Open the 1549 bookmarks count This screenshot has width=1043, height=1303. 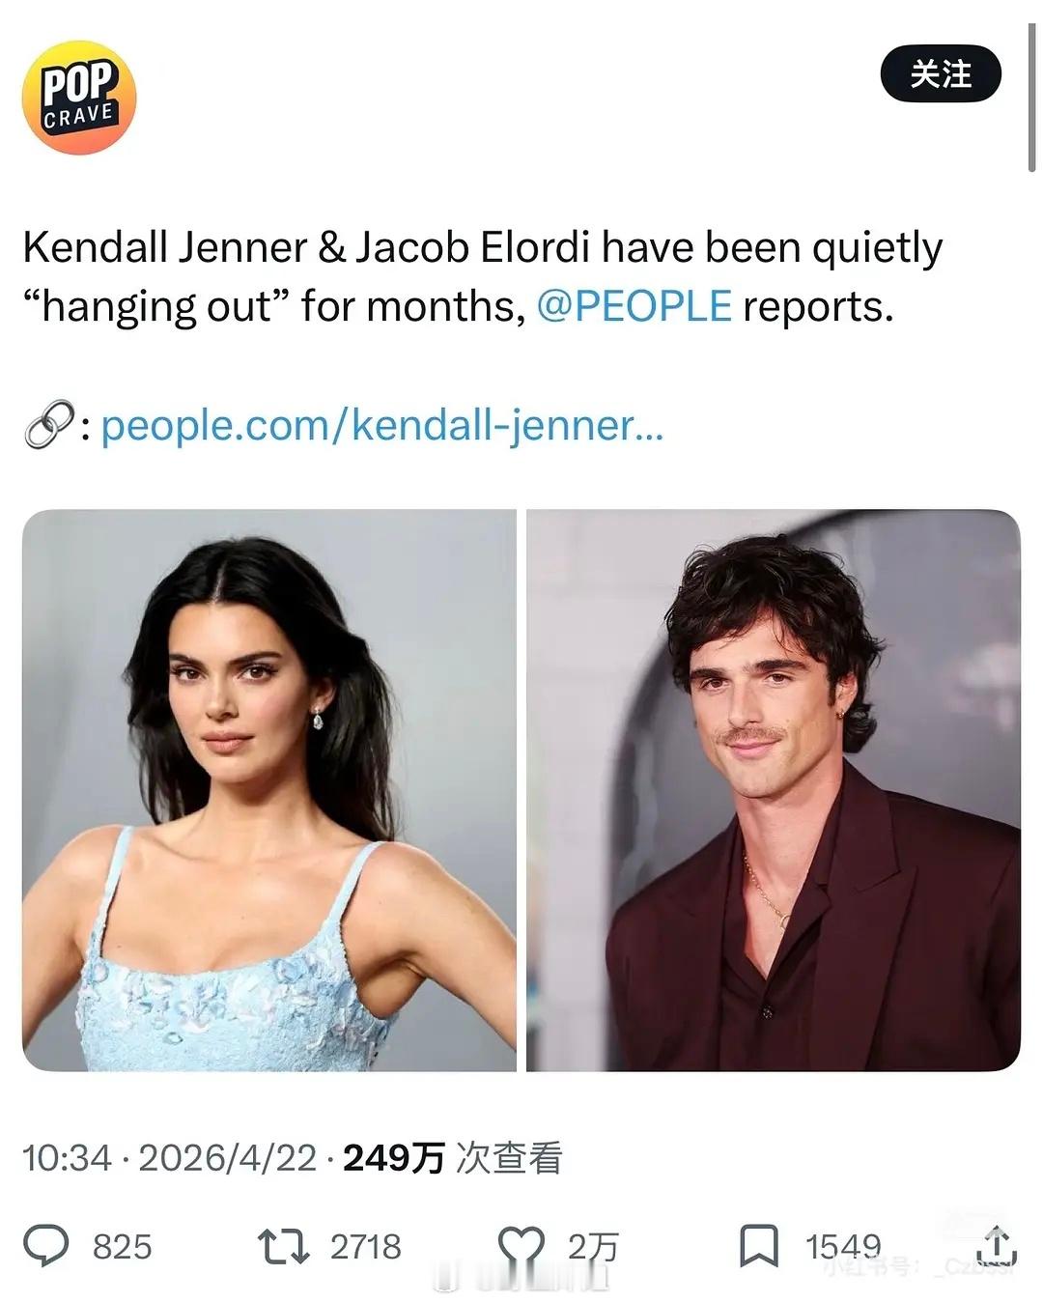coord(843,1247)
